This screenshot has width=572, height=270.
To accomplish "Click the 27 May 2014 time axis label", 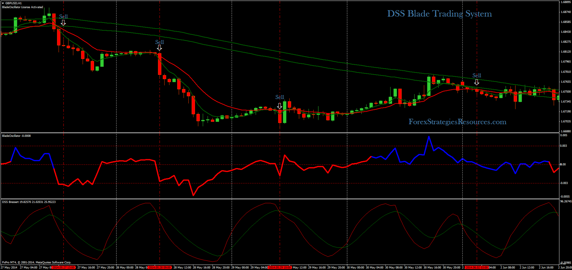I will 9,267.
